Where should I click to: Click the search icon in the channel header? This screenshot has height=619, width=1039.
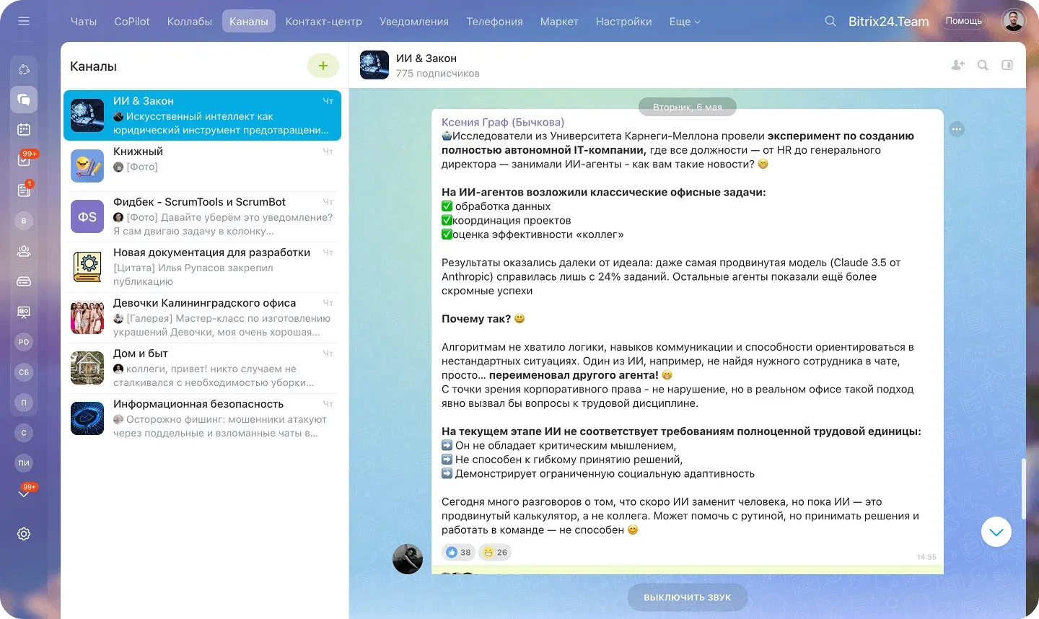pyautogui.click(x=982, y=65)
